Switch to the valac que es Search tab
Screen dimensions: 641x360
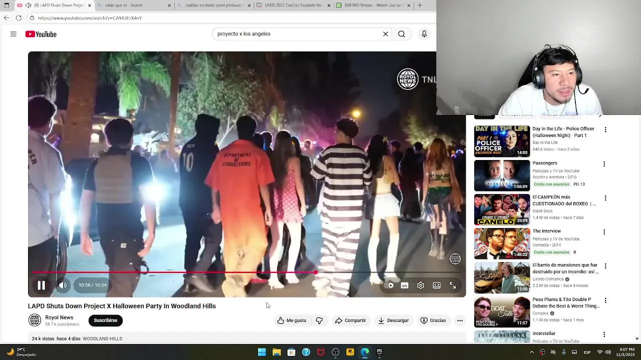[134, 5]
